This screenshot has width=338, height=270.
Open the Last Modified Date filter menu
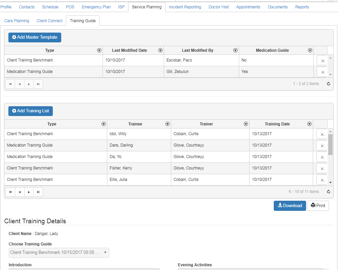160,50
